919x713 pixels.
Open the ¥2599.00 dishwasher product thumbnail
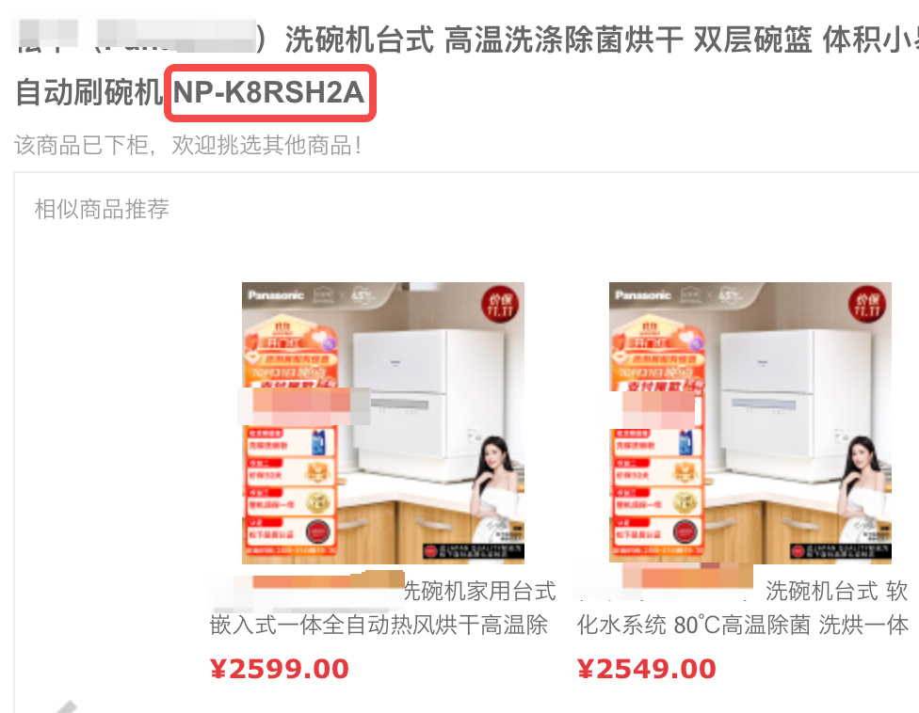pos(382,422)
